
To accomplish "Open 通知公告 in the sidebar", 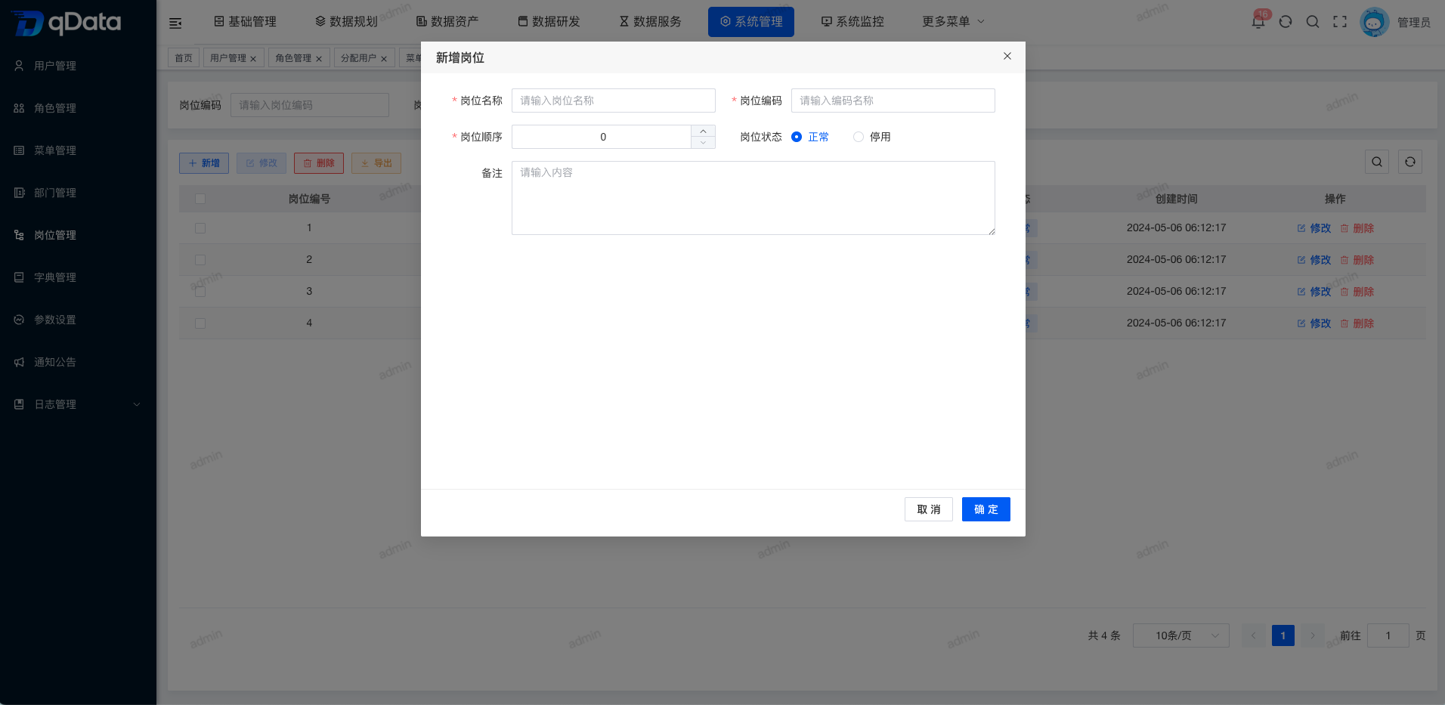I will [78, 362].
